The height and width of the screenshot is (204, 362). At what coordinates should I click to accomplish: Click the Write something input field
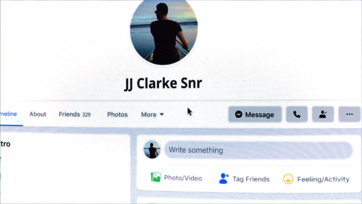pos(258,150)
